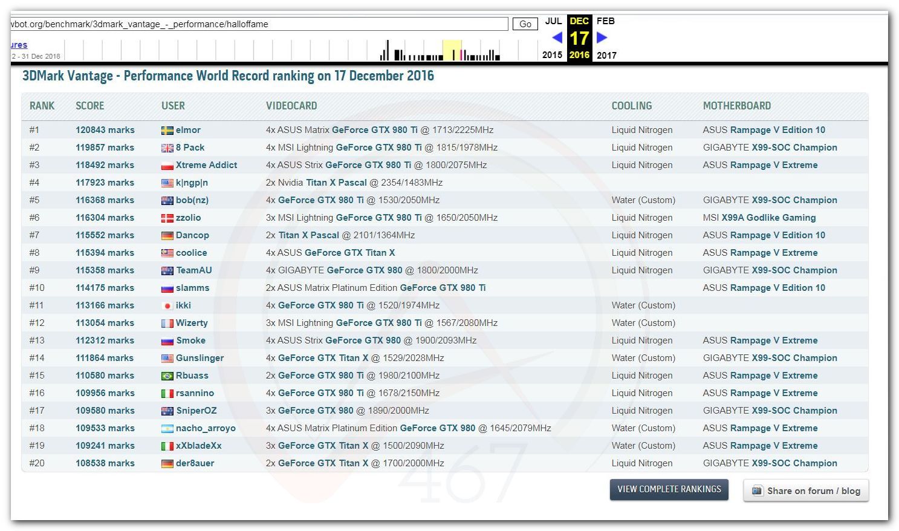Click the highlighted 2016 year in timeline
The image size is (899, 531).
(579, 55)
